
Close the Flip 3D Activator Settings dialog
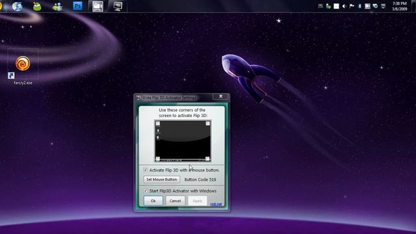pyautogui.click(x=221, y=96)
